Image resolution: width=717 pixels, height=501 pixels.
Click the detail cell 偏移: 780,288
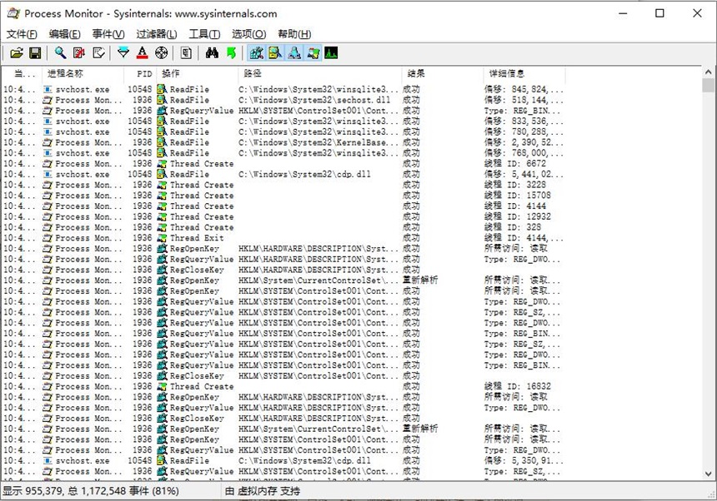point(523,131)
